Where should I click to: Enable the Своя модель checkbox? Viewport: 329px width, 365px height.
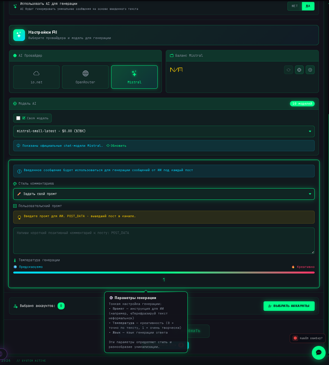click(18, 118)
